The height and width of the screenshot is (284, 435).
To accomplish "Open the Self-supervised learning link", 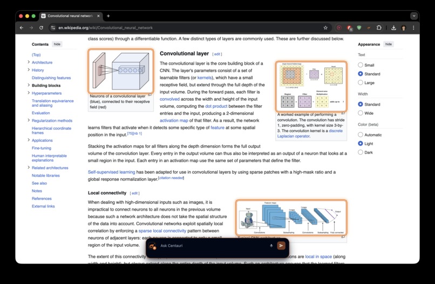I will 112,172.
